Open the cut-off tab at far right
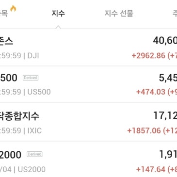 pos(175,13)
